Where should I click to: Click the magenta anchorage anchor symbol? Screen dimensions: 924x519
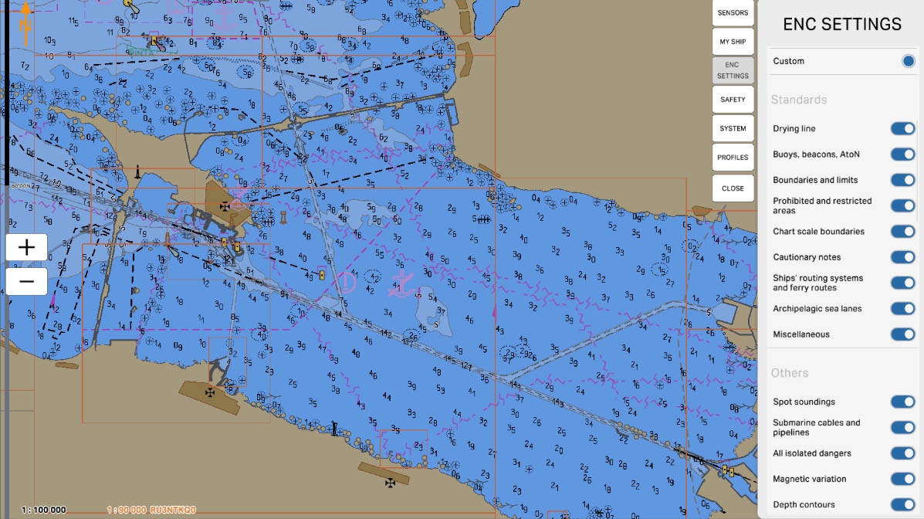[399, 284]
